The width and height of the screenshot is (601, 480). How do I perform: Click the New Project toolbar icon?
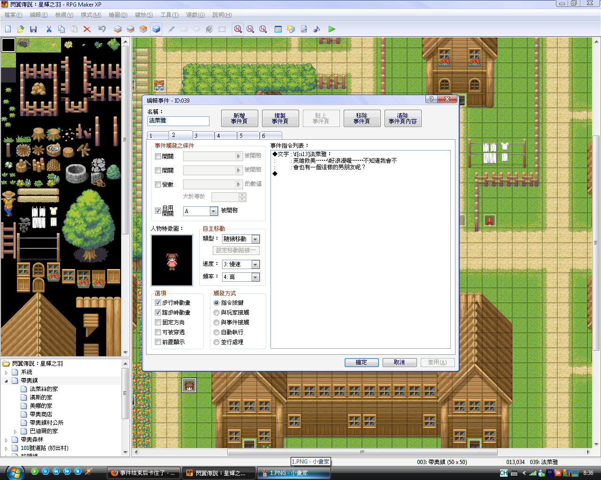(8, 29)
